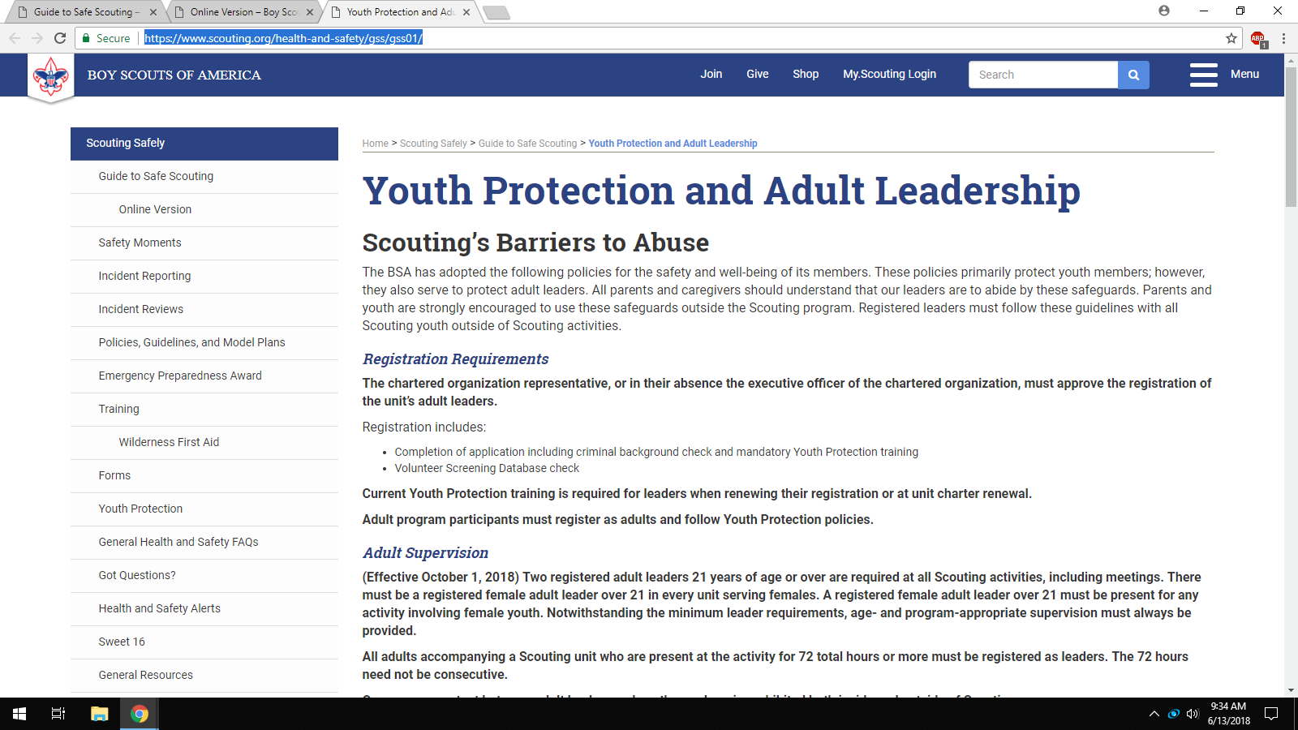The image size is (1298, 730).
Task: Click the Shop link in the header
Action: click(806, 74)
